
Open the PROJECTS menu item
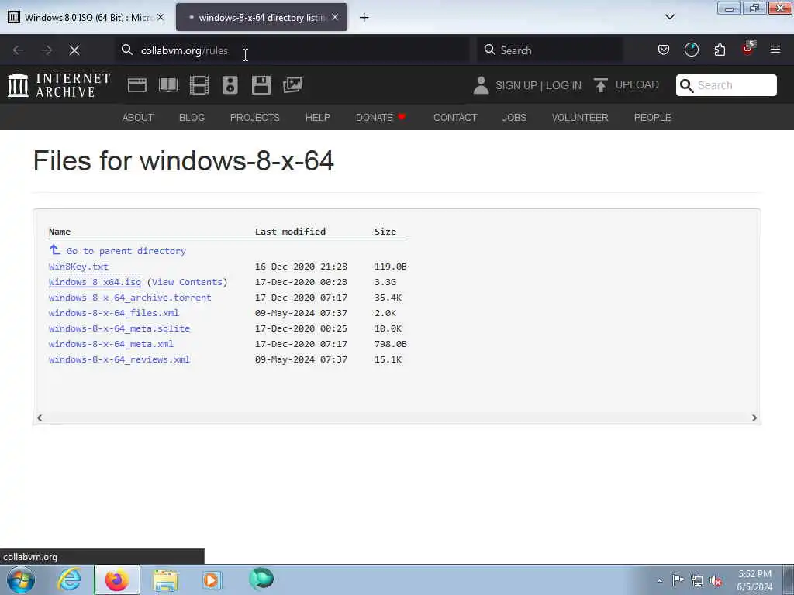254,118
